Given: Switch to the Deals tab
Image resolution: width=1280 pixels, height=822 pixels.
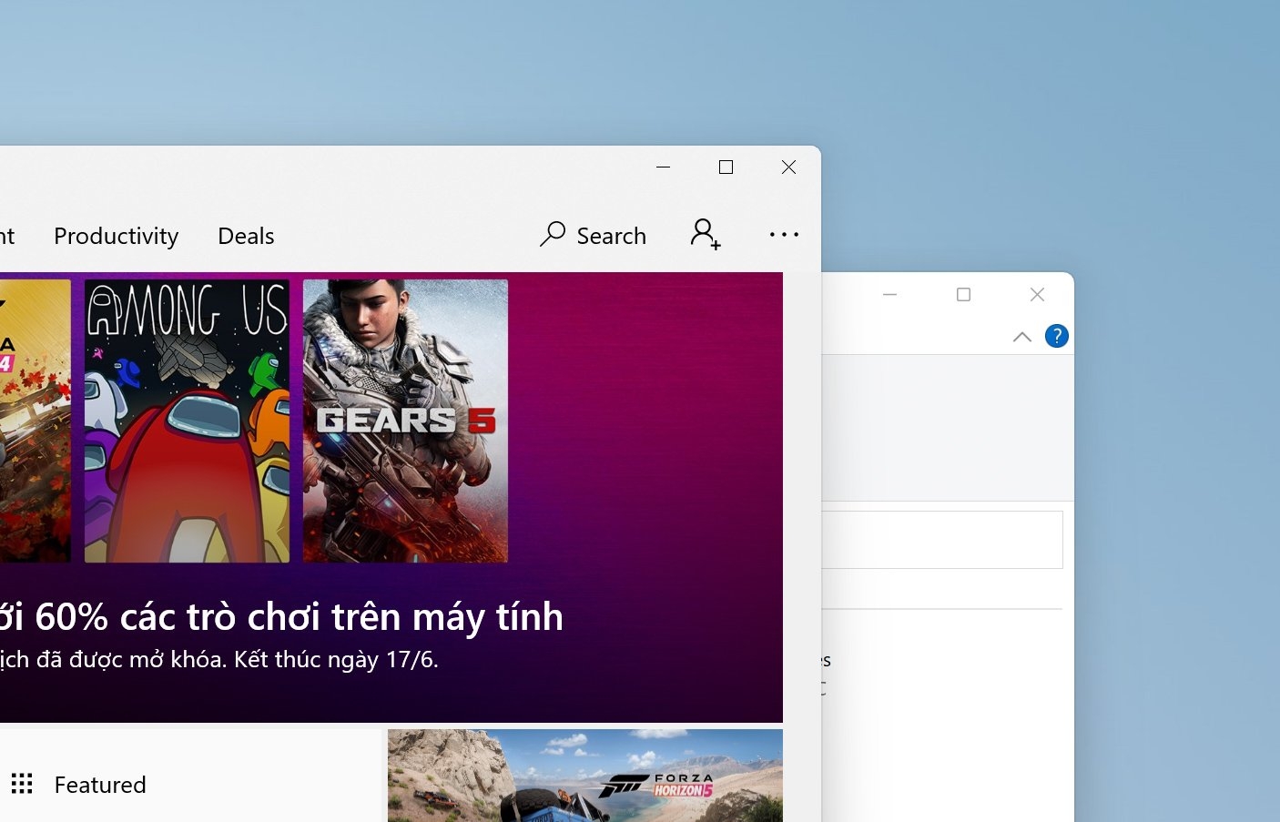Looking at the screenshot, I should pos(246,236).
